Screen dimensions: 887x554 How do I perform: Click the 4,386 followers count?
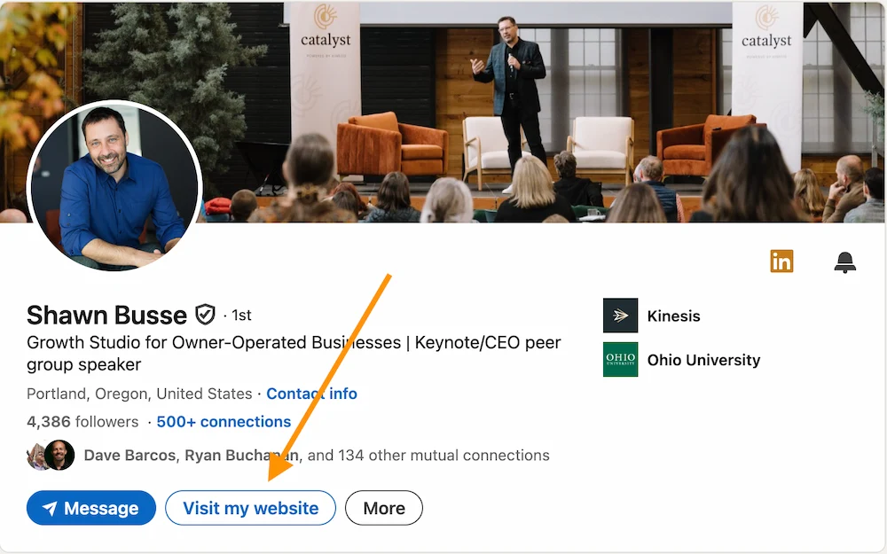click(x=83, y=422)
